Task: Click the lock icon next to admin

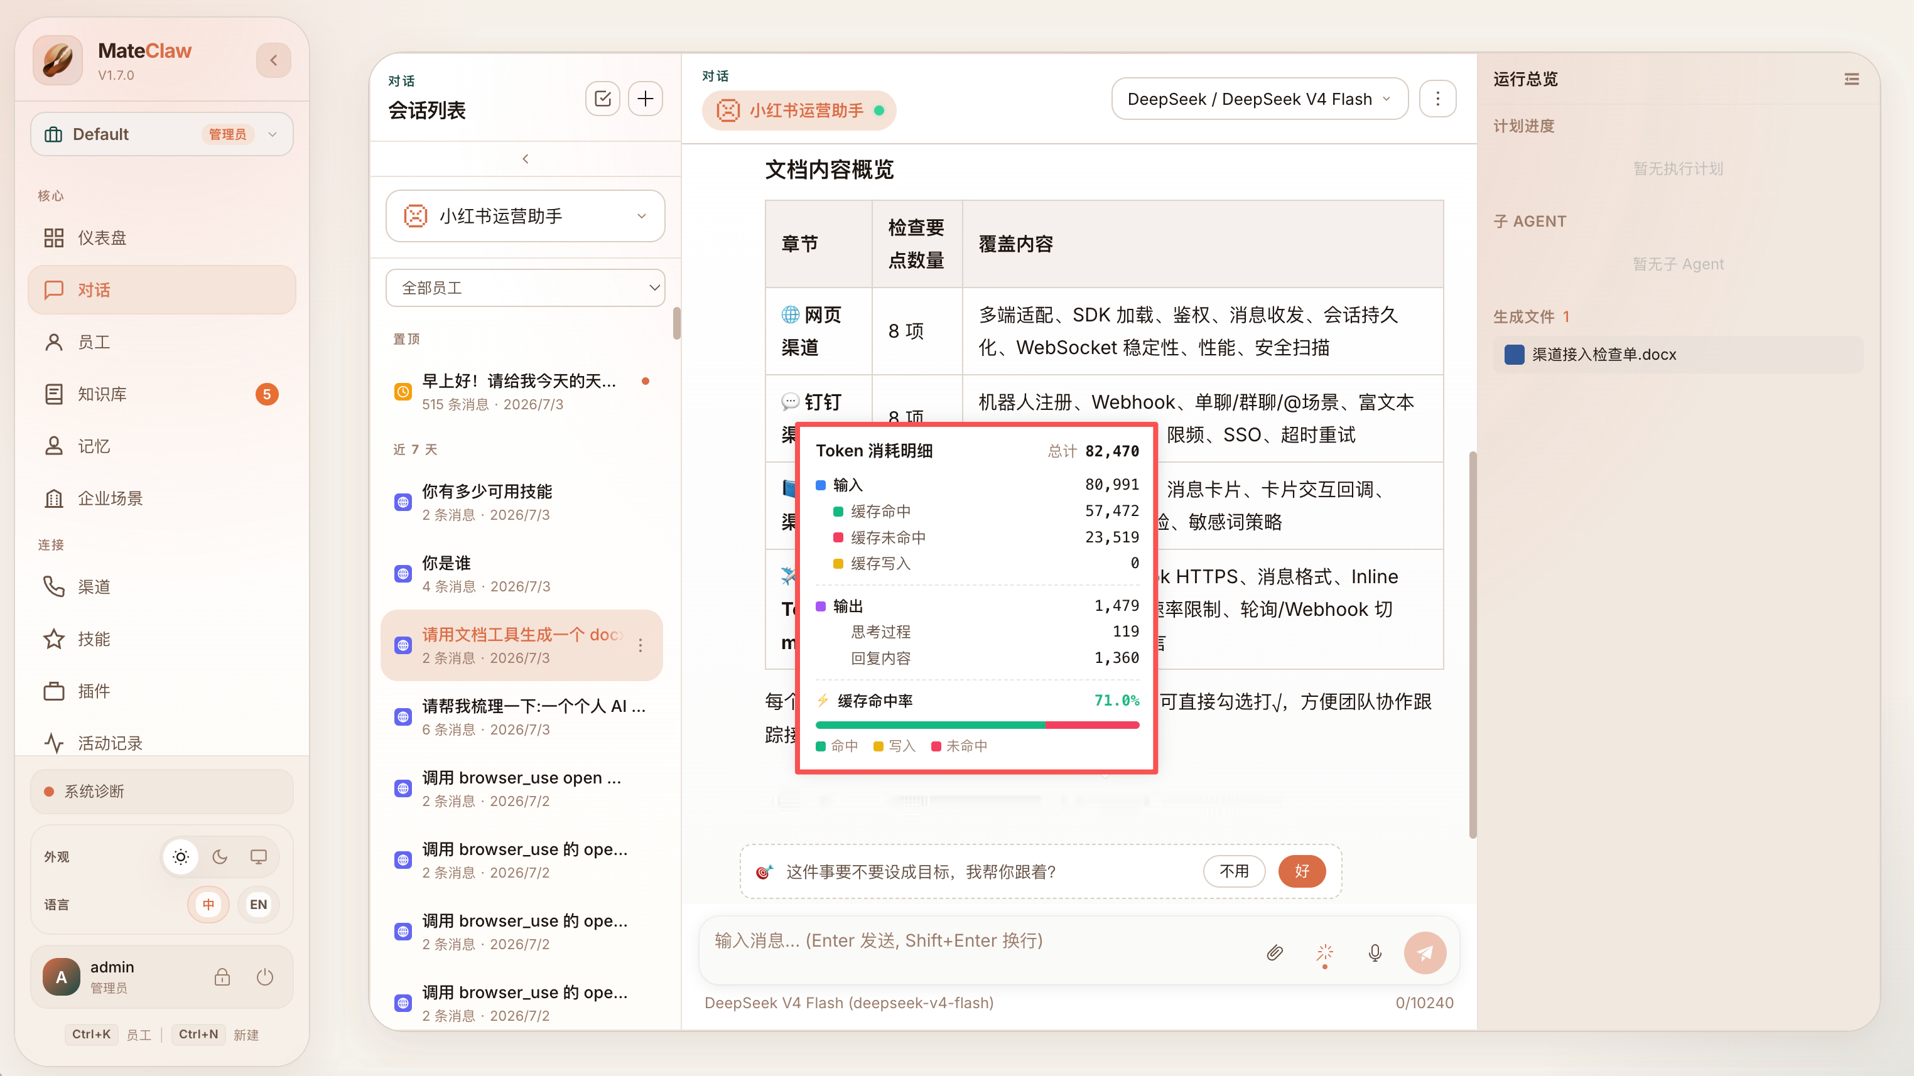Action: [x=222, y=977]
